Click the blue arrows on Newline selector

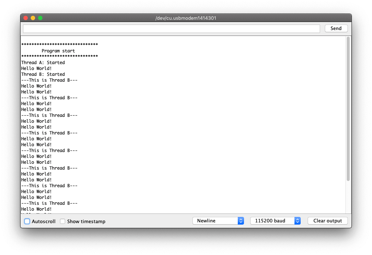(x=241, y=221)
